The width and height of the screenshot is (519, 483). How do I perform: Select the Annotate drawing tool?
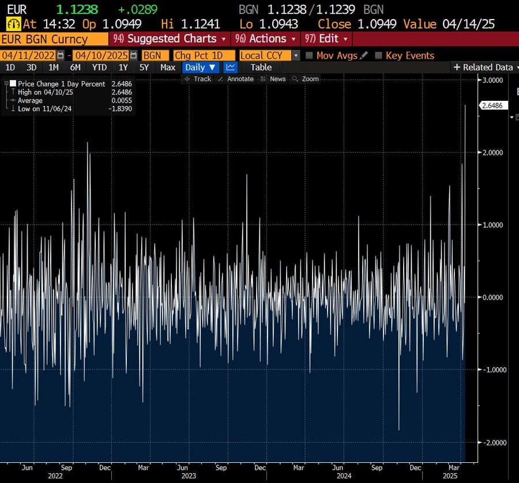pos(236,79)
